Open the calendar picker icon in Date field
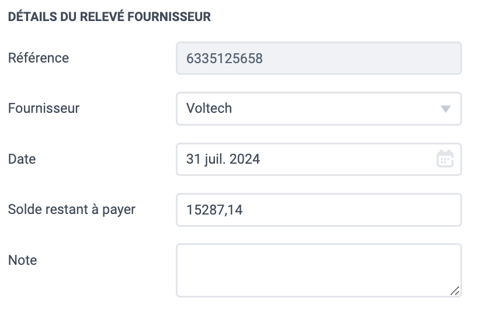The width and height of the screenshot is (479, 311). 445,158
